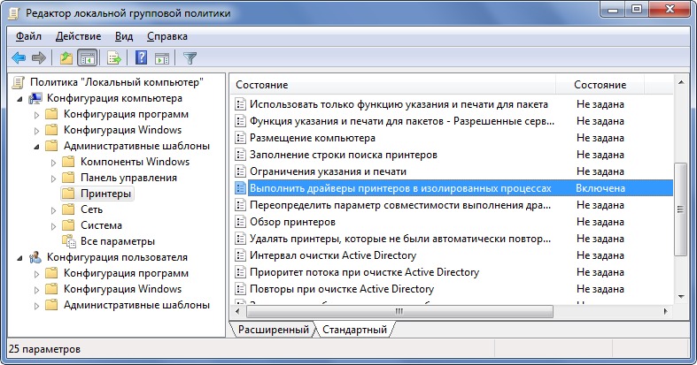Go up one level with folder icon

(66, 58)
